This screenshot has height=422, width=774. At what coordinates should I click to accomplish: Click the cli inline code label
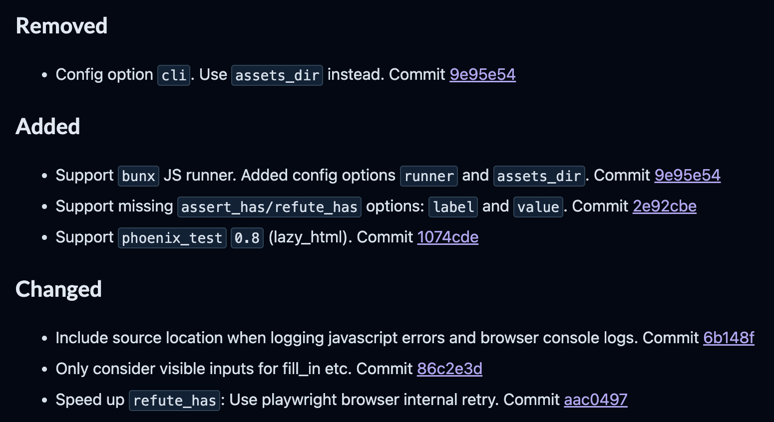coord(174,75)
